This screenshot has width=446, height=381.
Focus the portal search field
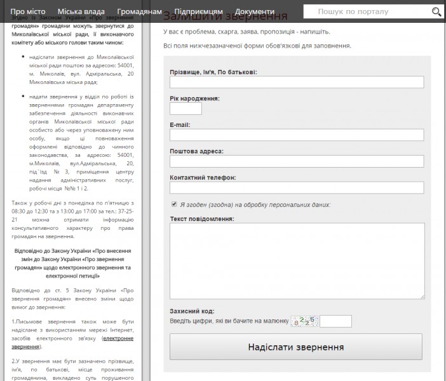click(365, 11)
